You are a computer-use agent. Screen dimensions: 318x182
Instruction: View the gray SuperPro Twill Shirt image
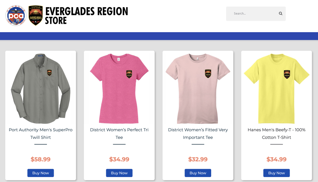(41, 89)
